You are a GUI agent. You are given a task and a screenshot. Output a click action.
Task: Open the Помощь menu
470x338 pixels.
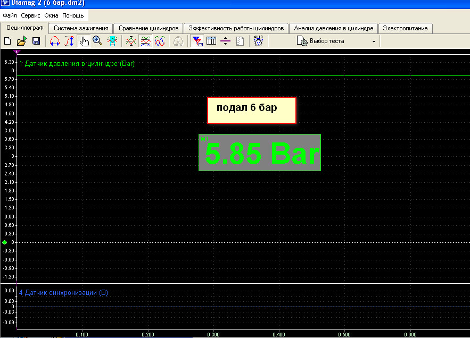click(73, 15)
